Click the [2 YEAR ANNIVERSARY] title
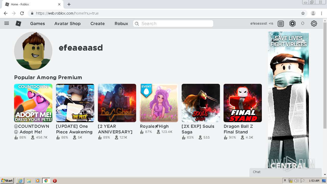This screenshot has height=184, width=327. (115, 129)
